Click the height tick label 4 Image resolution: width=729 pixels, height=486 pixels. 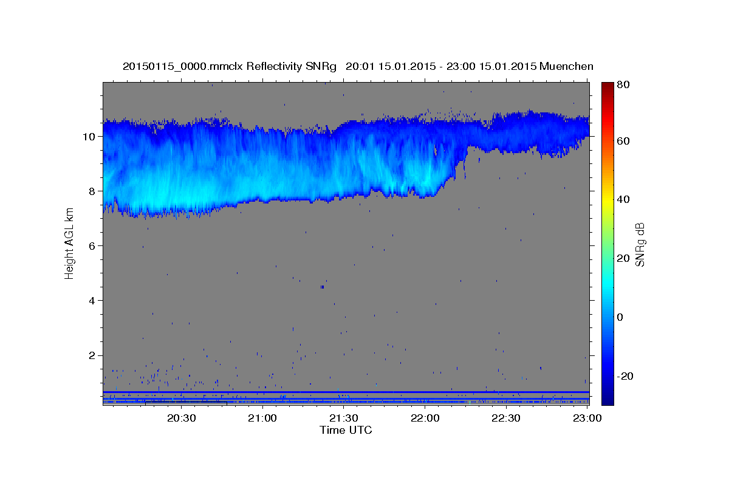click(x=92, y=301)
